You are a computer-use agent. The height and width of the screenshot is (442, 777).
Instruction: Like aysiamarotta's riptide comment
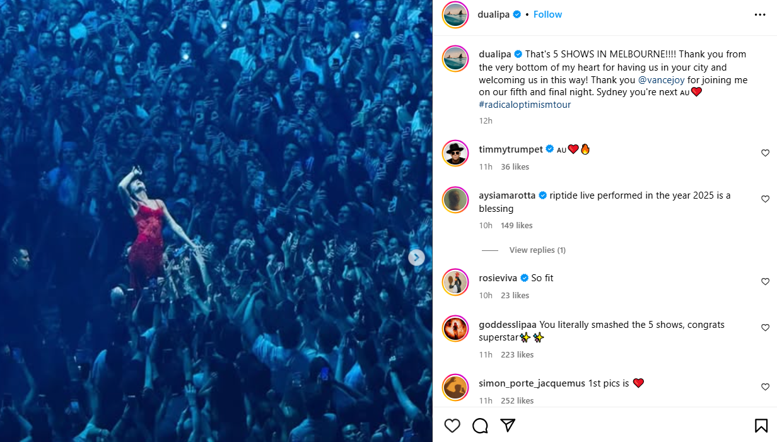pyautogui.click(x=765, y=199)
